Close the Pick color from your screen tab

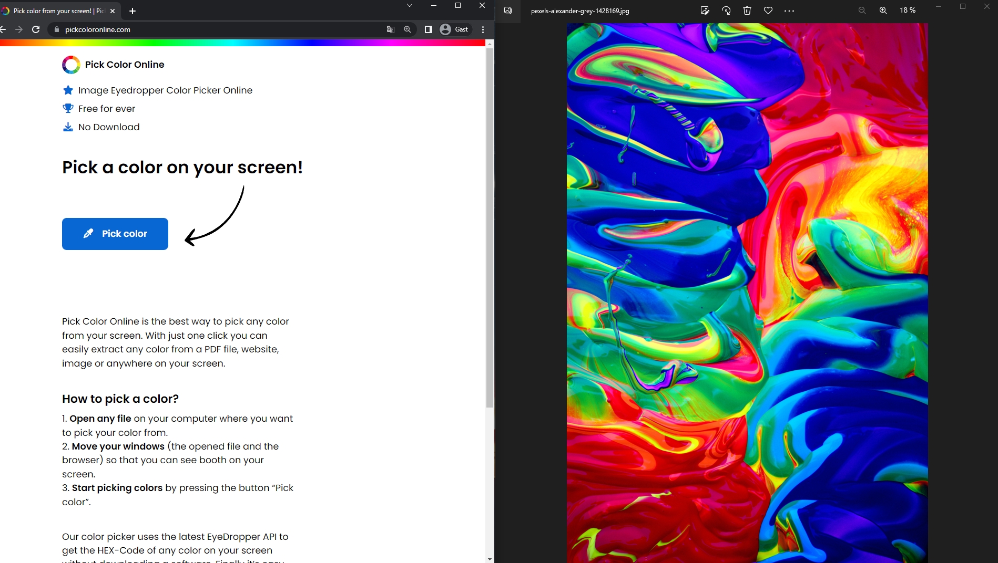tap(113, 11)
